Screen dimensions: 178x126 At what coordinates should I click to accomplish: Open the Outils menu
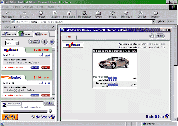pos(51,7)
